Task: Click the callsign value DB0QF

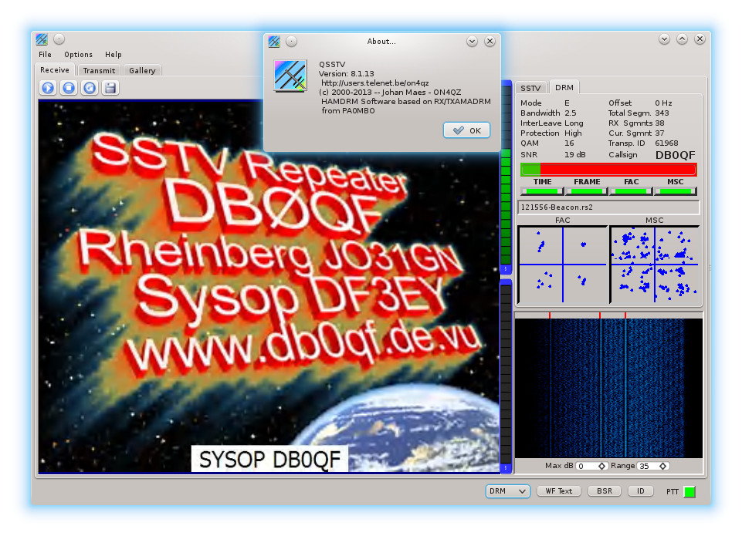Action: click(676, 155)
